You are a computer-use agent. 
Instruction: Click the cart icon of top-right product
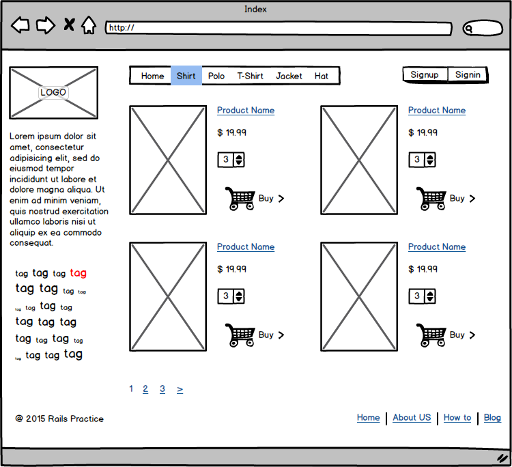click(431, 199)
